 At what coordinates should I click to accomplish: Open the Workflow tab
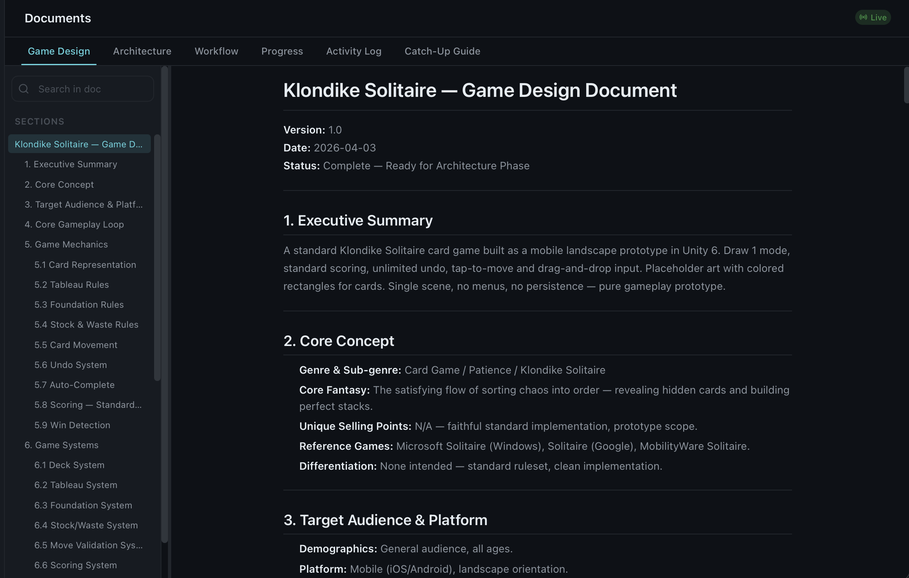tap(216, 51)
